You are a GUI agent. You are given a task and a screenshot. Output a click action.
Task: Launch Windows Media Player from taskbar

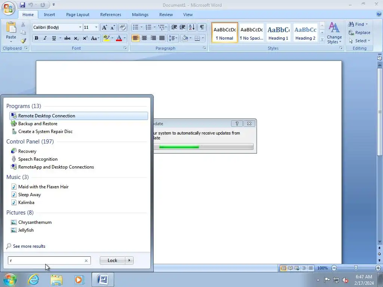pyautogui.click(x=79, y=280)
